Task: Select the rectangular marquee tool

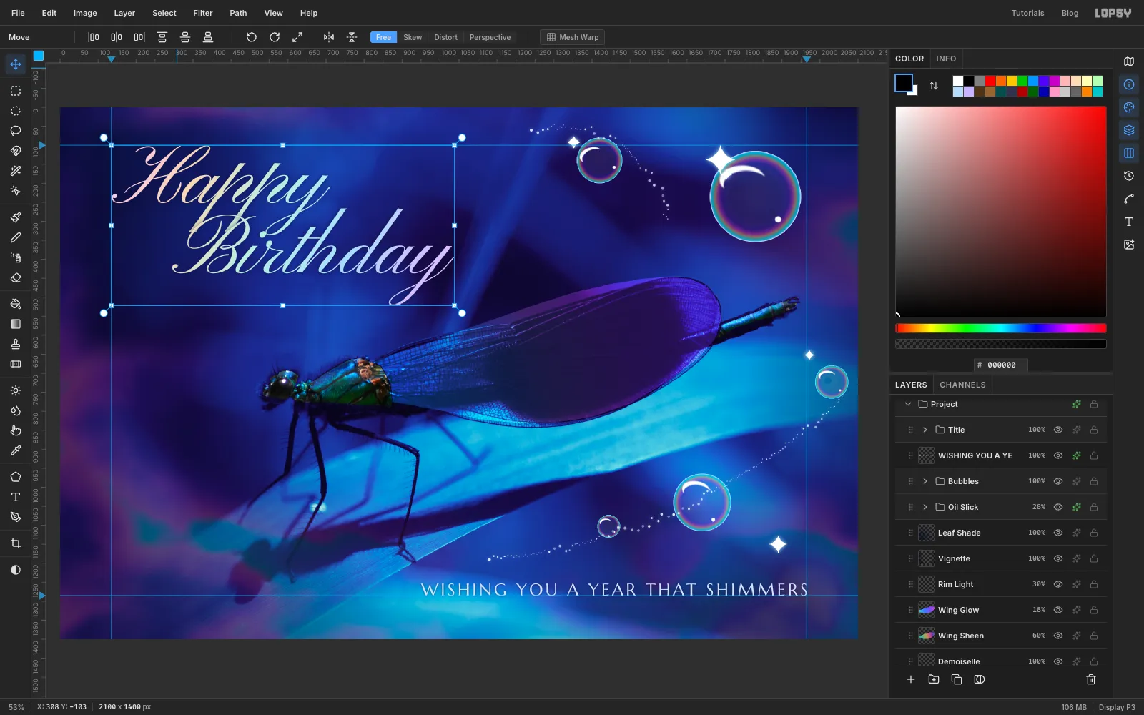Action: (16, 91)
